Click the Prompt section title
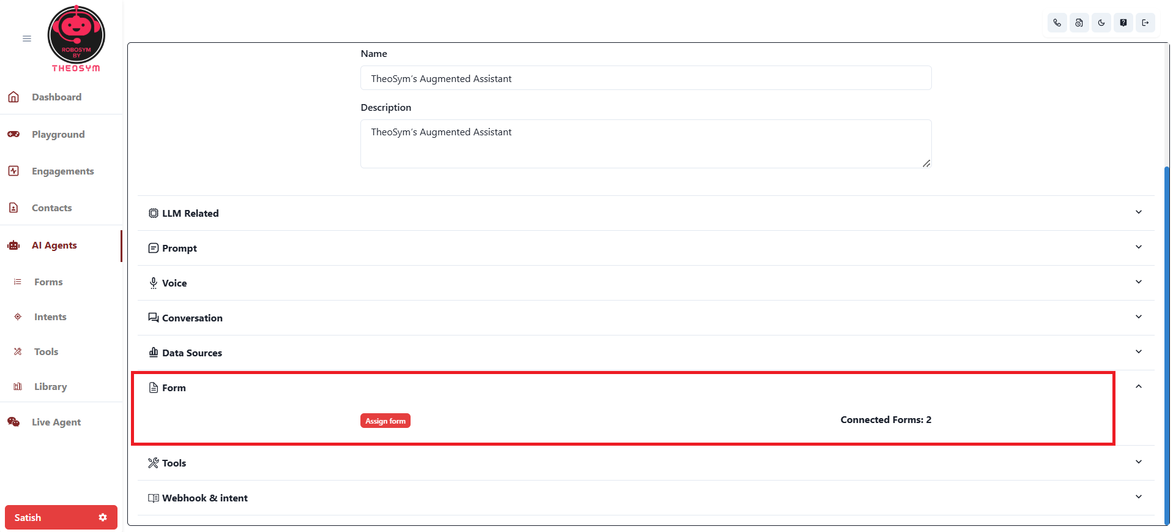The width and height of the screenshot is (1173, 532). click(179, 248)
